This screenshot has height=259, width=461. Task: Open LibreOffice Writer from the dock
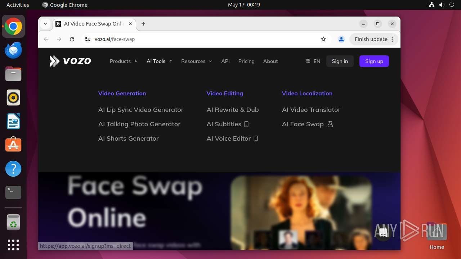(13, 121)
